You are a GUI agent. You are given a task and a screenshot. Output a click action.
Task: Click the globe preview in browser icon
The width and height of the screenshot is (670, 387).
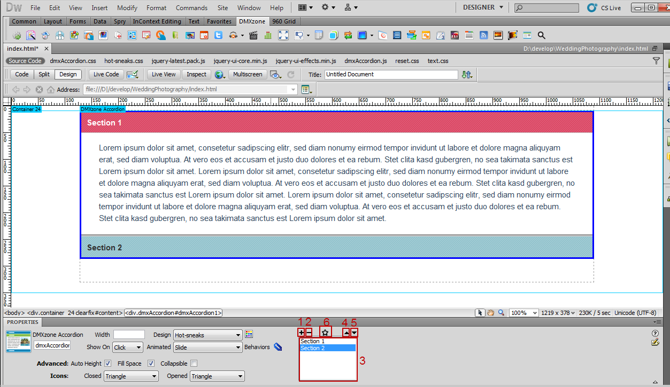tap(219, 75)
